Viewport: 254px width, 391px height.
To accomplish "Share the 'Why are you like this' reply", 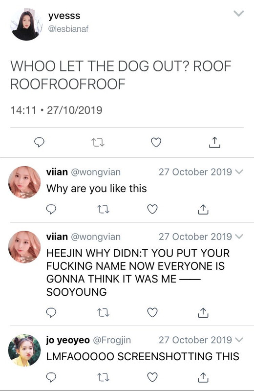I will coord(203,209).
